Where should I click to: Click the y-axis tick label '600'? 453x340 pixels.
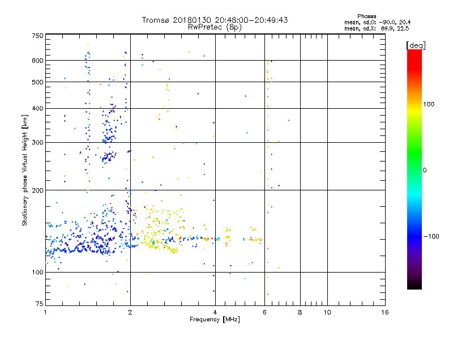pyautogui.click(x=37, y=61)
